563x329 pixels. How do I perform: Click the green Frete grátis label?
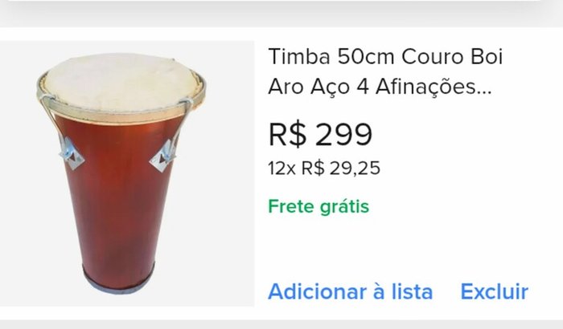pos(318,206)
